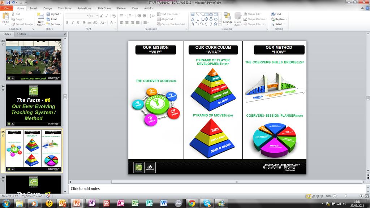Center the paragraph text
370x208 pixels.
click(127, 23)
